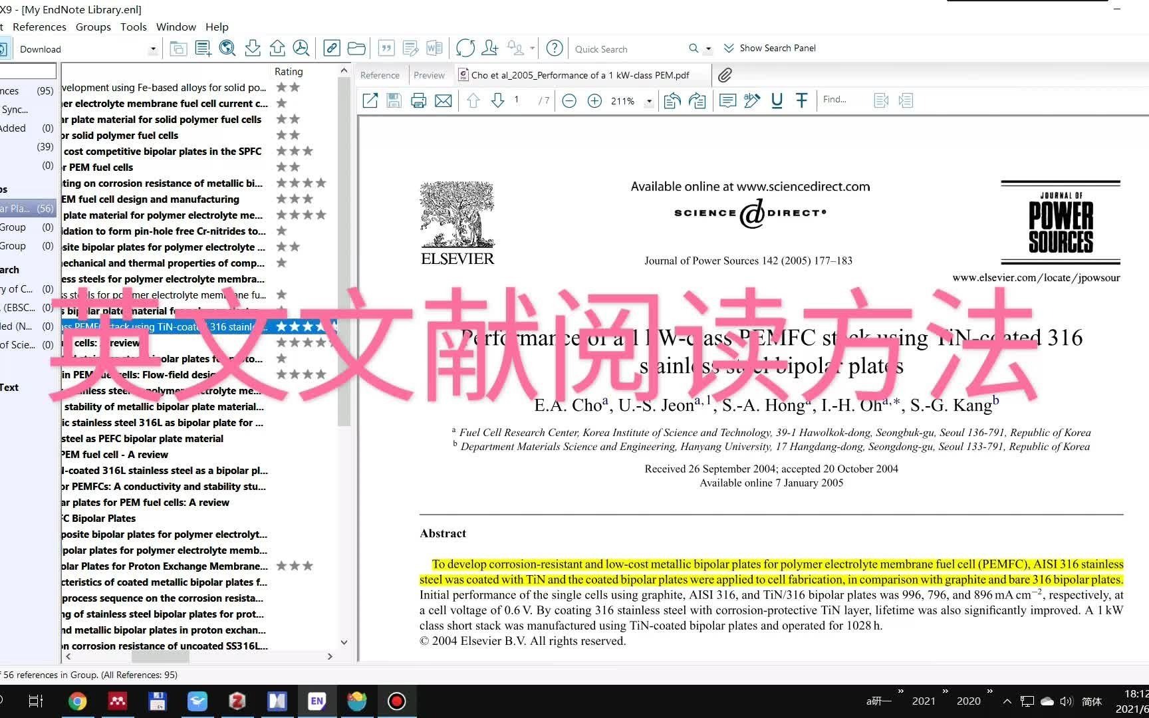1149x718 pixels.
Task: Switch to the Preview tab
Action: (x=429, y=75)
